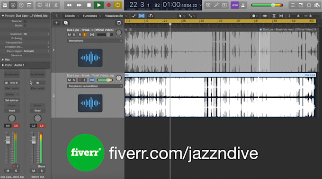Open the left-click Pointer tool menu

[x=182, y=16]
